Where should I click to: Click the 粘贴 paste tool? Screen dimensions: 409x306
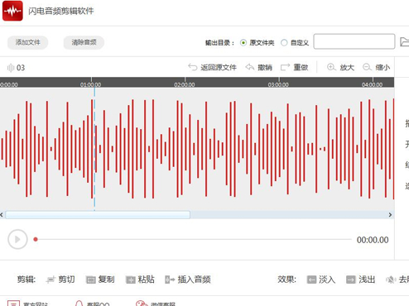140,280
